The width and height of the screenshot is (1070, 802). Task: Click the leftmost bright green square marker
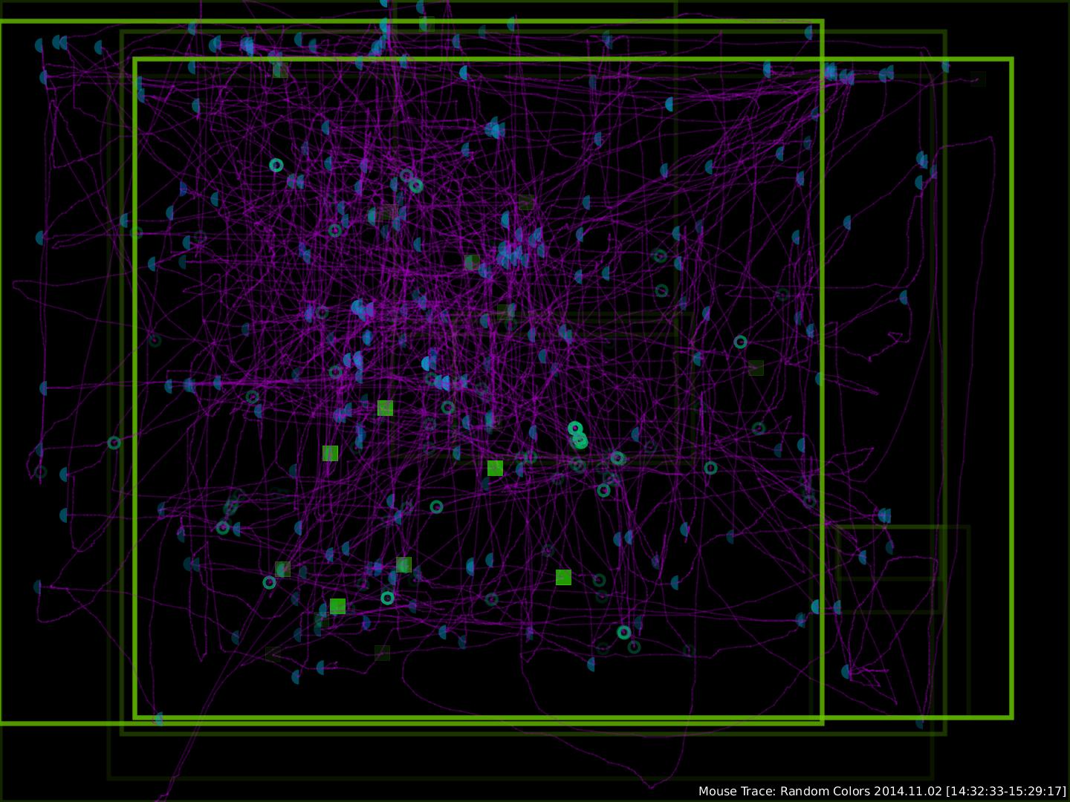click(330, 453)
